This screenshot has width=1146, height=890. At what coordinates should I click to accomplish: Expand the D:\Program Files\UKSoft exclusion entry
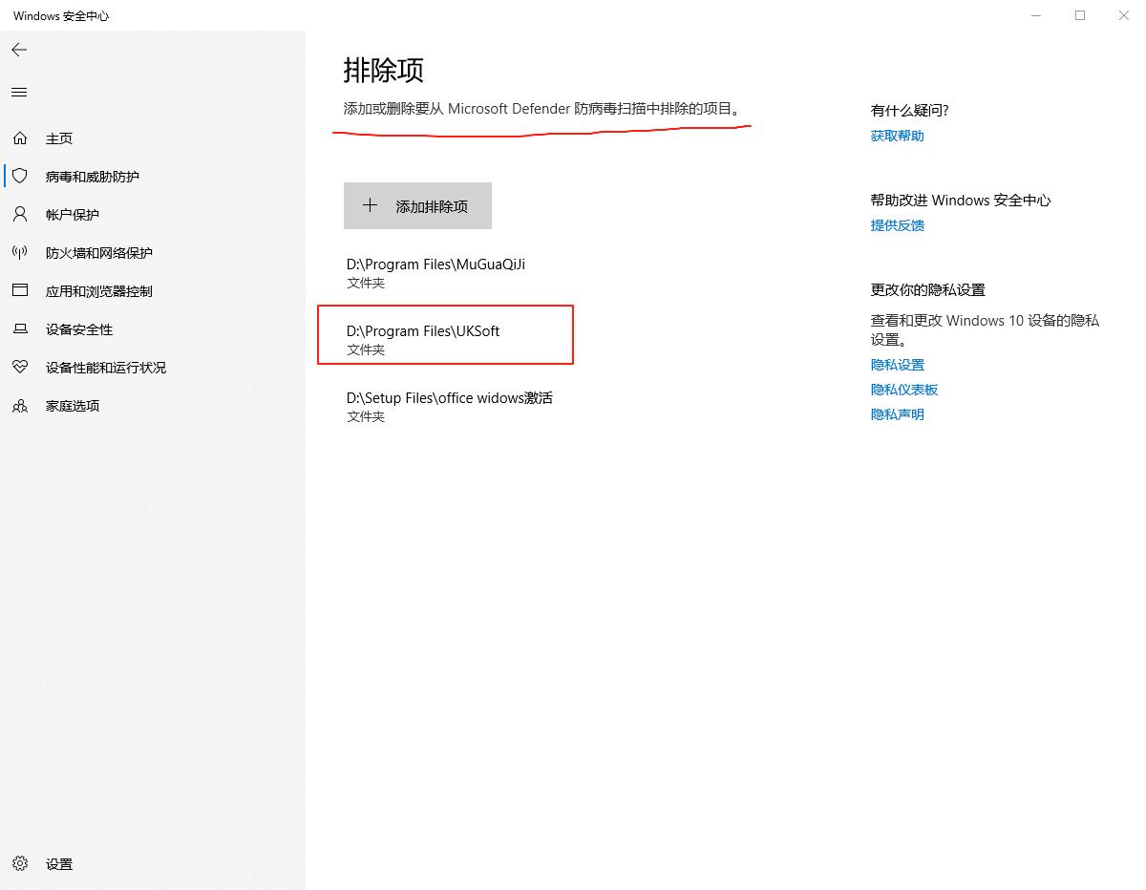[423, 339]
